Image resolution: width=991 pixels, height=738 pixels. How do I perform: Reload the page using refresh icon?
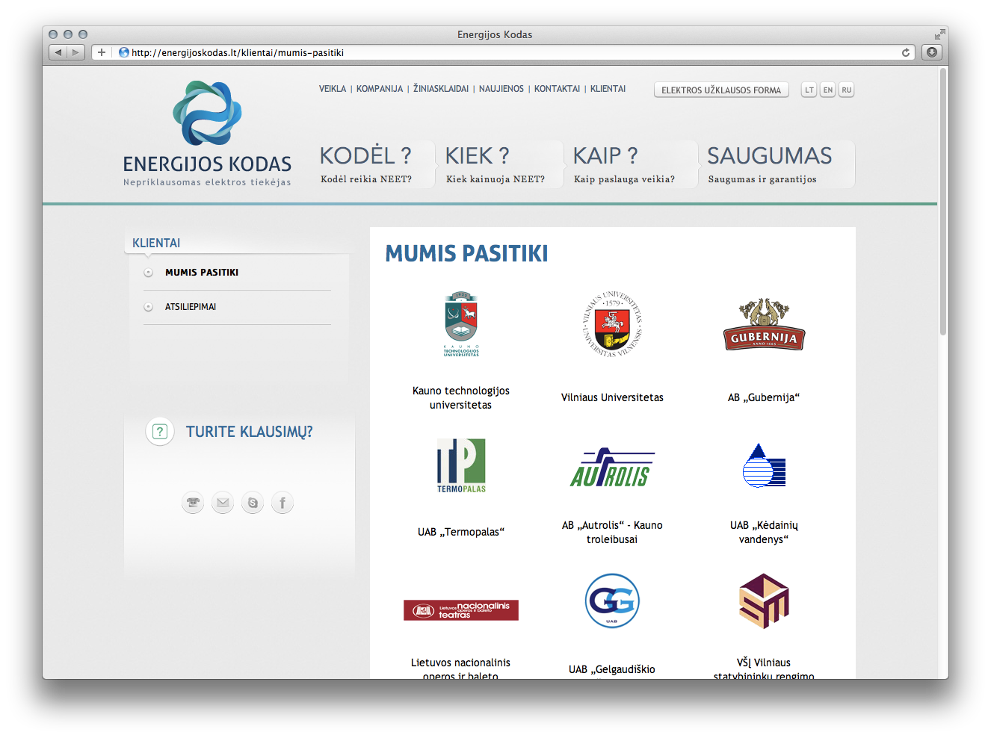906,52
